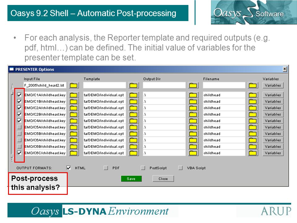Screen dimensions: 297x223
Task: Uncheck post-process for EMO/C6C/childhead.key
Action: [19, 153]
